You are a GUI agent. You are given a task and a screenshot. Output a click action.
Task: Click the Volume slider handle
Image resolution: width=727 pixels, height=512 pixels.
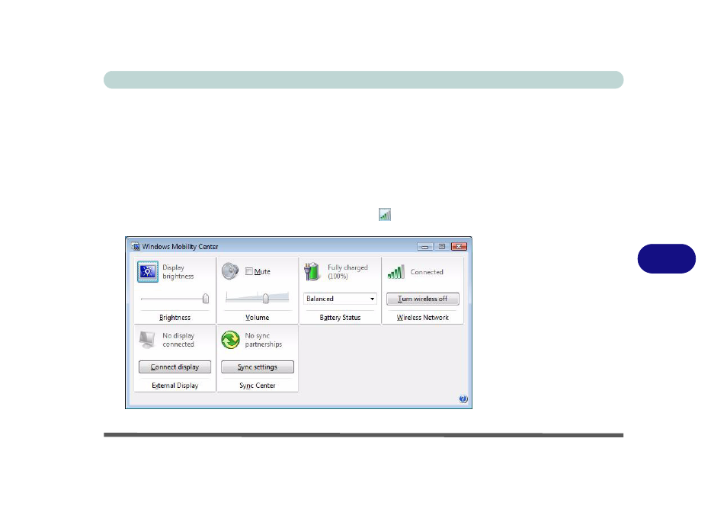[266, 299]
